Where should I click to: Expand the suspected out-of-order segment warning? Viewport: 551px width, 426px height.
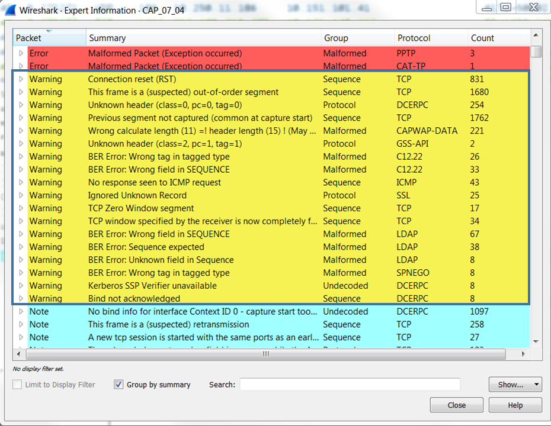pyautogui.click(x=21, y=92)
